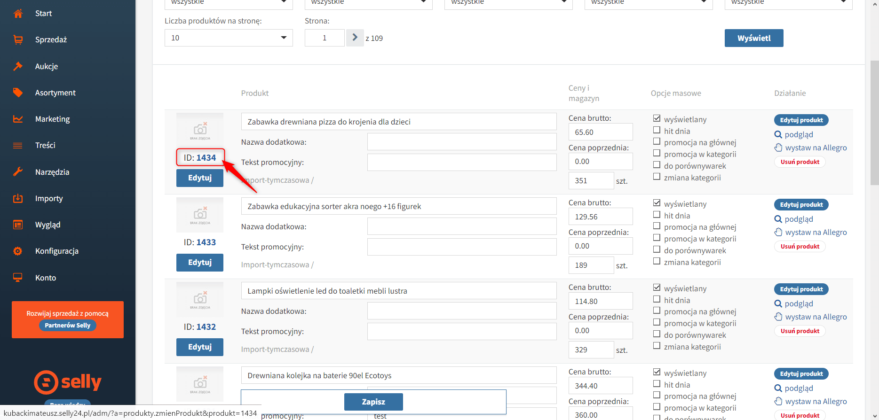
Task: Select the Asortyment tag icon
Action: coord(18,93)
